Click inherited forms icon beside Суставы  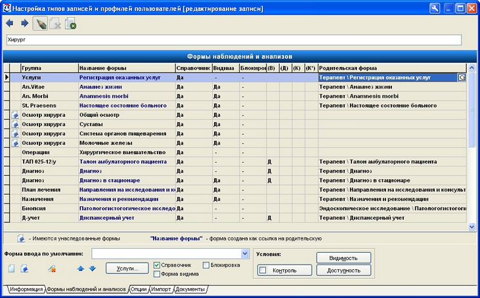pos(15,125)
